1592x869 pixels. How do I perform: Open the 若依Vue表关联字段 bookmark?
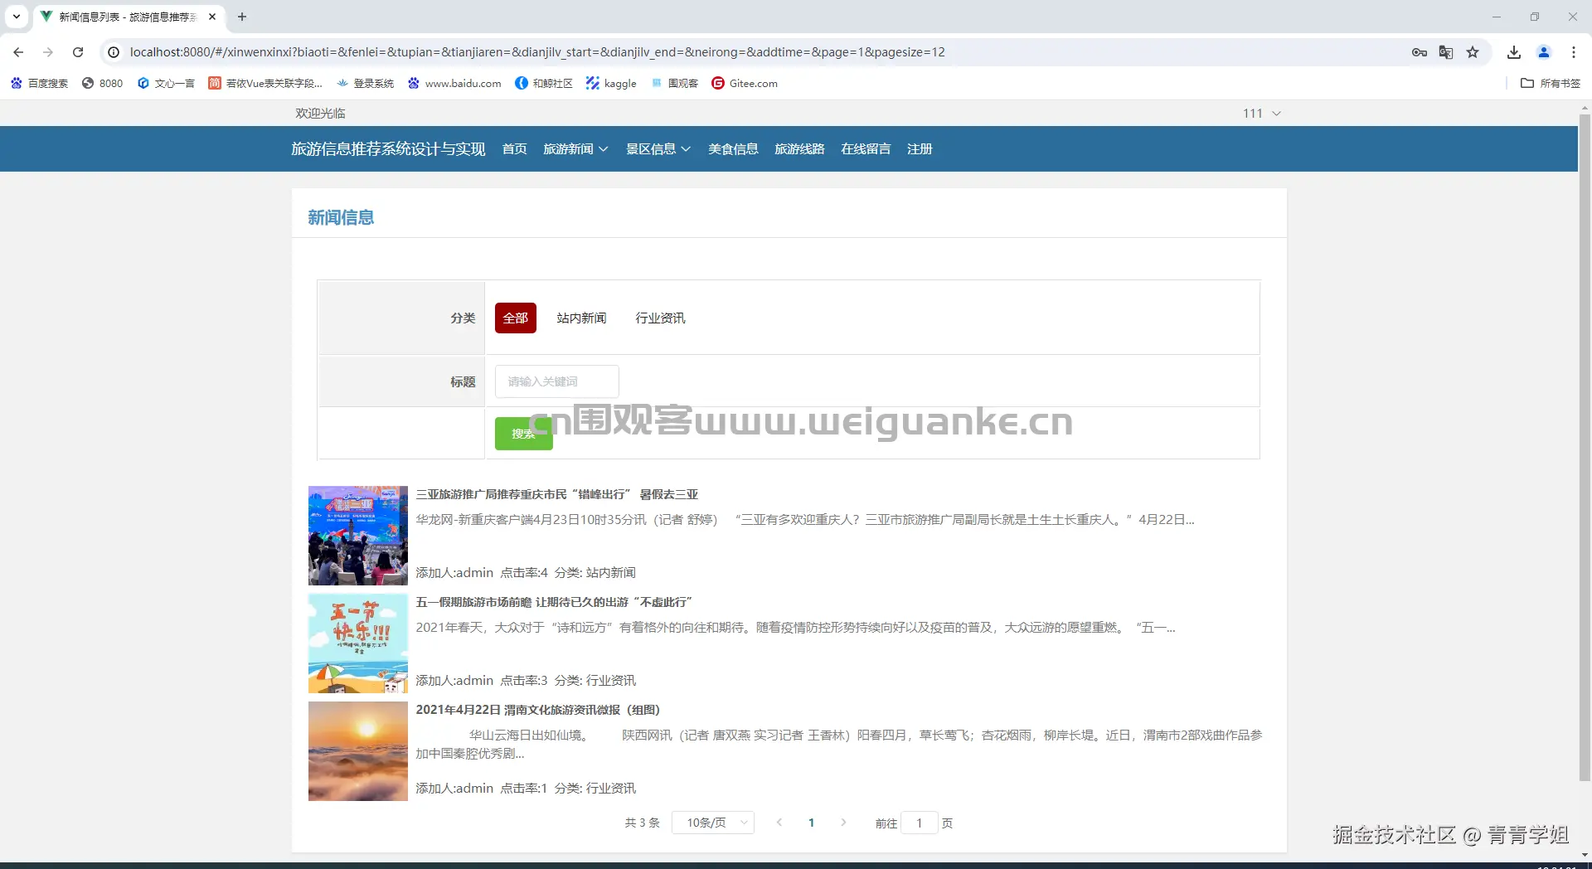265,83
